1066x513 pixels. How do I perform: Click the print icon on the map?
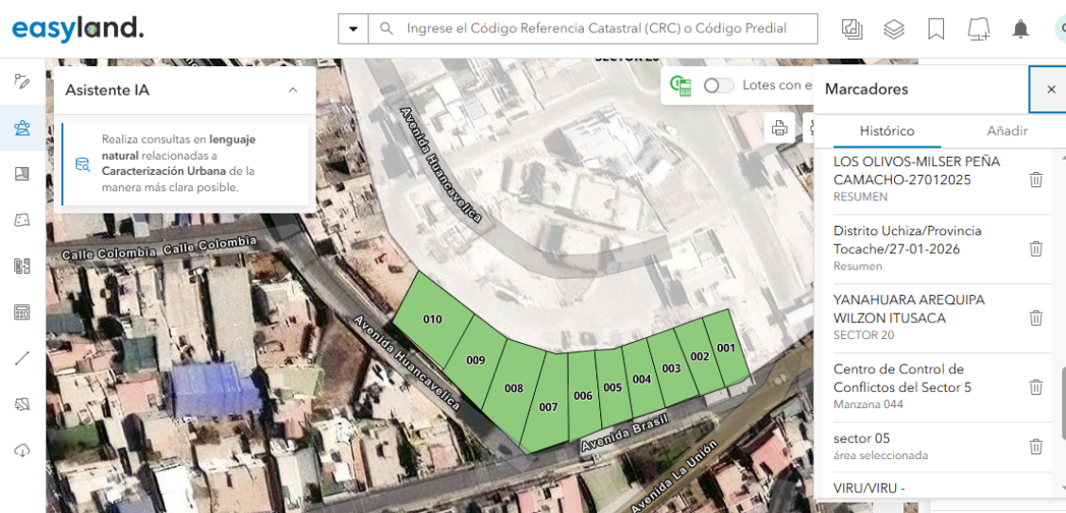[780, 128]
